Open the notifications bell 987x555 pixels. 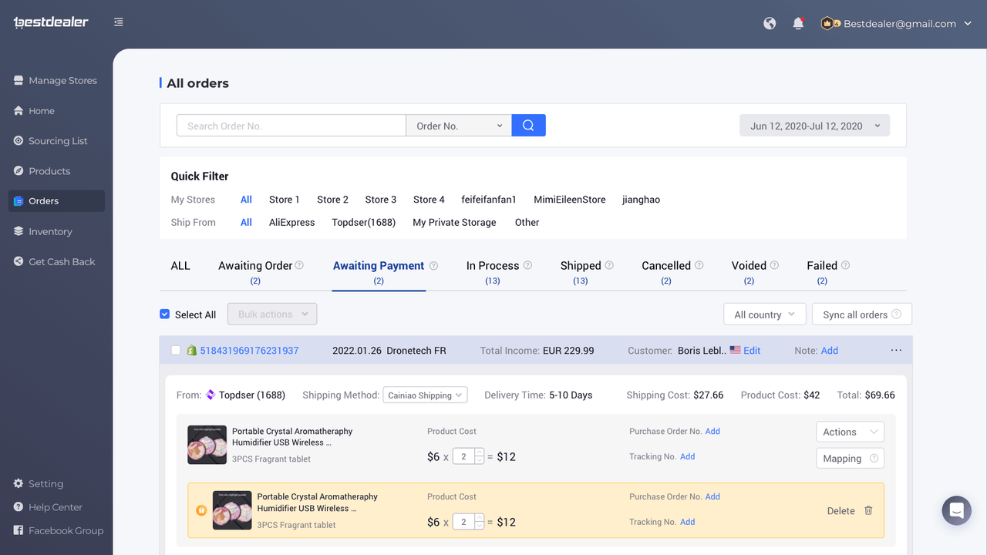[798, 24]
